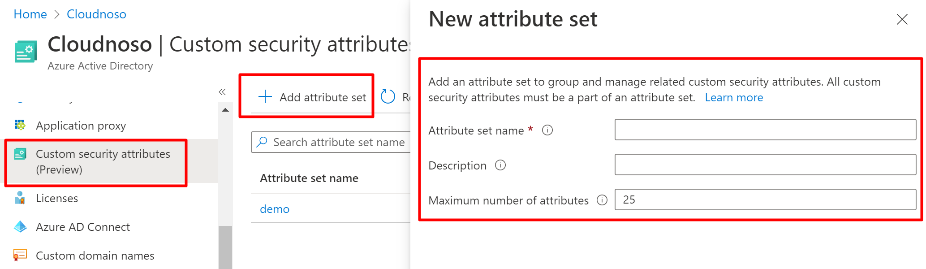Click the Application proxy icon
The image size is (926, 269).
[x=20, y=126]
